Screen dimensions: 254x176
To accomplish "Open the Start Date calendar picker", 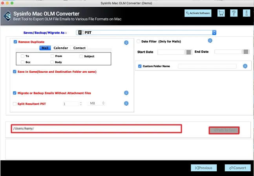I will coord(188,52).
